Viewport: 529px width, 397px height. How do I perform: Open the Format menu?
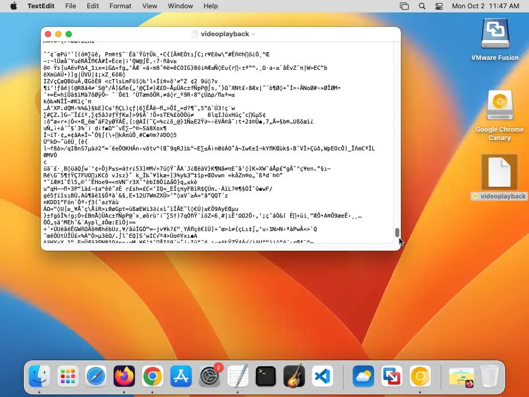click(x=120, y=6)
